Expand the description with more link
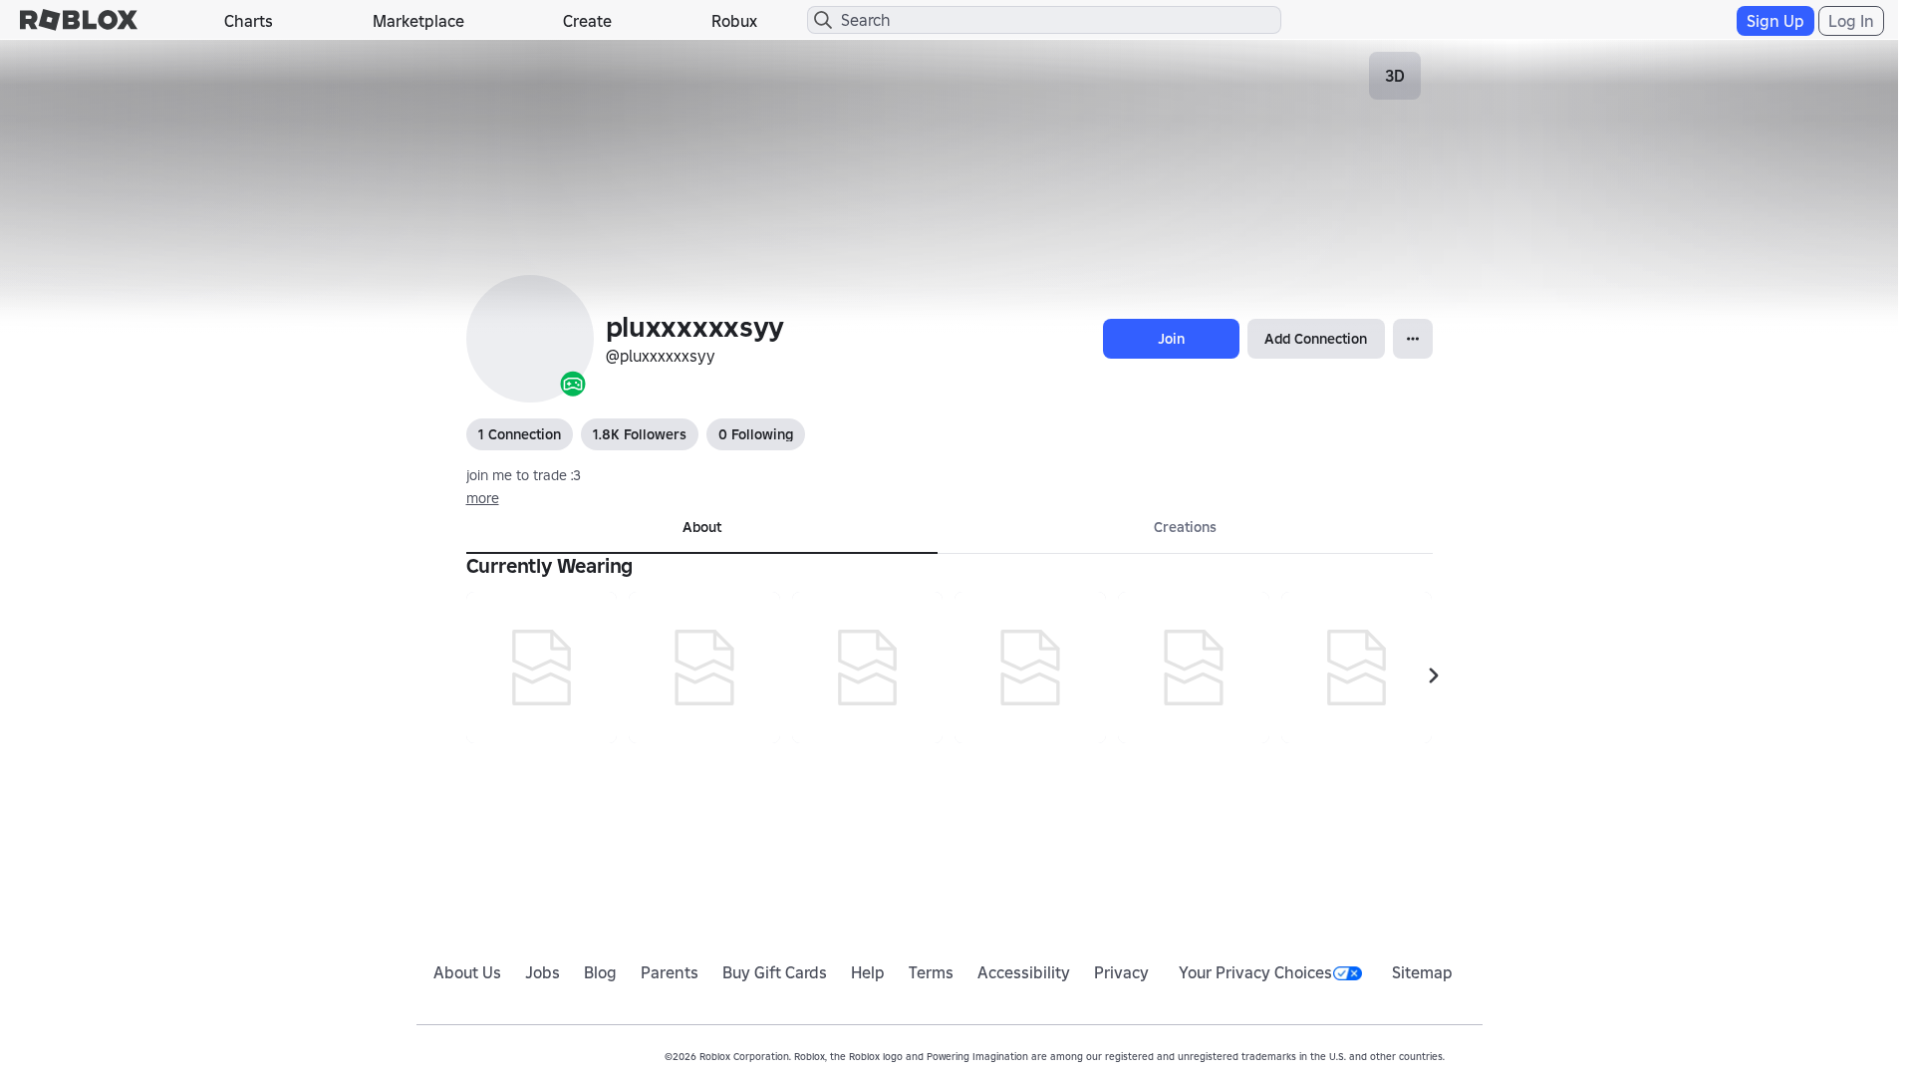The height and width of the screenshot is (1076, 1913). [482, 498]
